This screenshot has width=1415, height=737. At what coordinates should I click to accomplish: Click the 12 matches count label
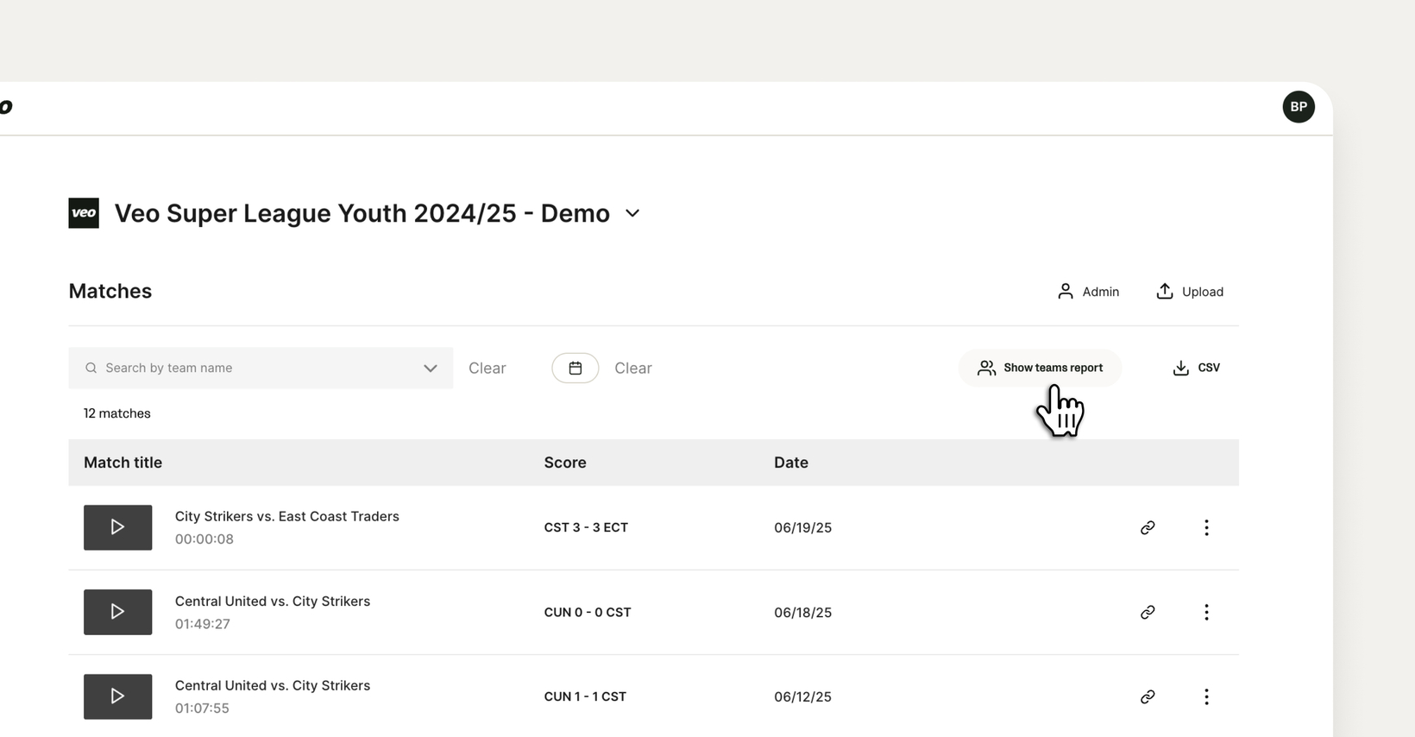point(116,413)
